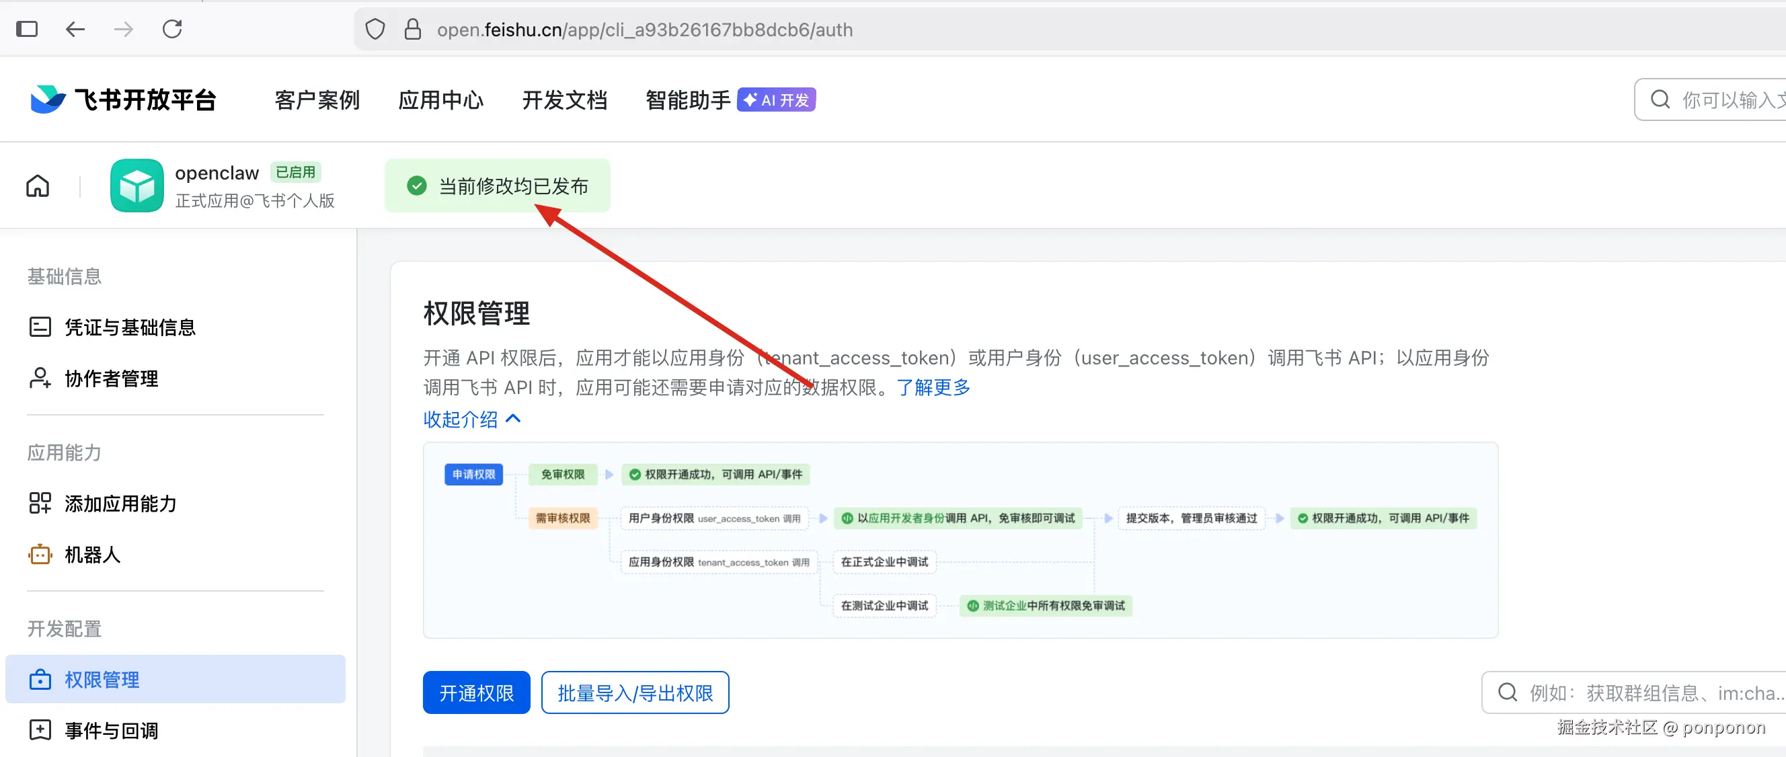Click the lock icon beside the URL
The width and height of the screenshot is (1786, 757).
tap(412, 30)
